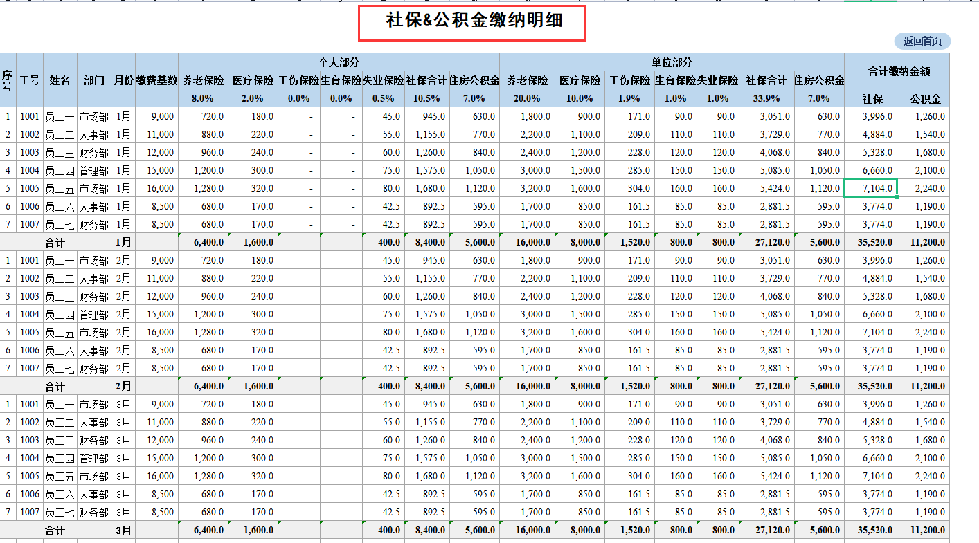Click 缴费基数 16,000 for 员工五 in 2月
979x543 pixels.
[156, 332]
